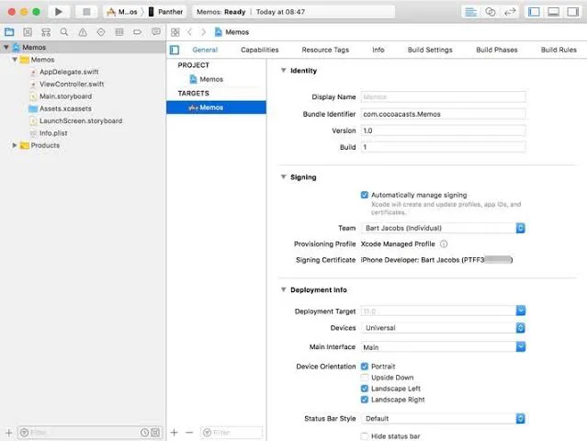Collapse the Memos project root

(6, 47)
